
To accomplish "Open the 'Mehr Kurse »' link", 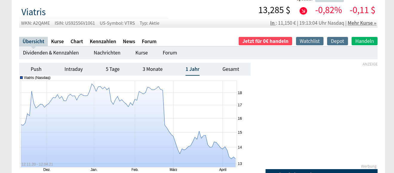I will [x=362, y=23].
